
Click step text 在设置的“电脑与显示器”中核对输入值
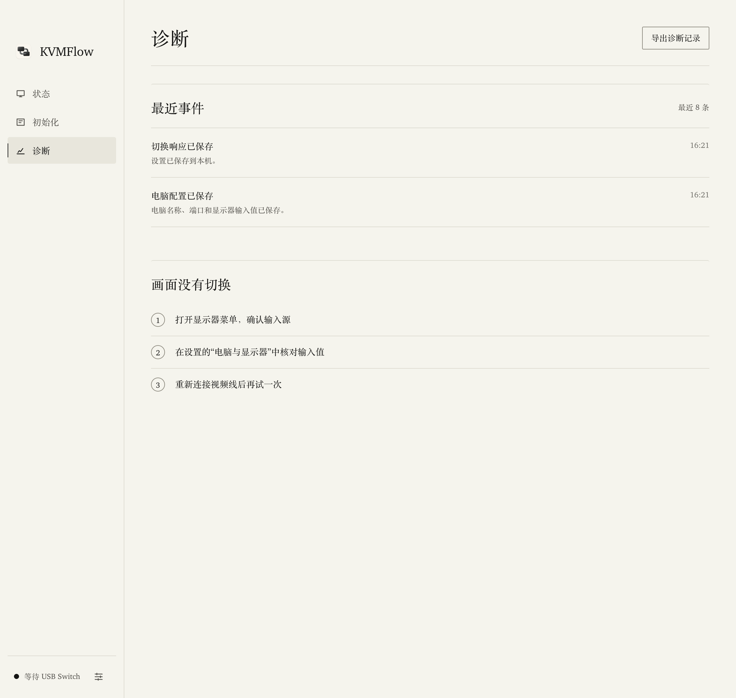tap(250, 352)
